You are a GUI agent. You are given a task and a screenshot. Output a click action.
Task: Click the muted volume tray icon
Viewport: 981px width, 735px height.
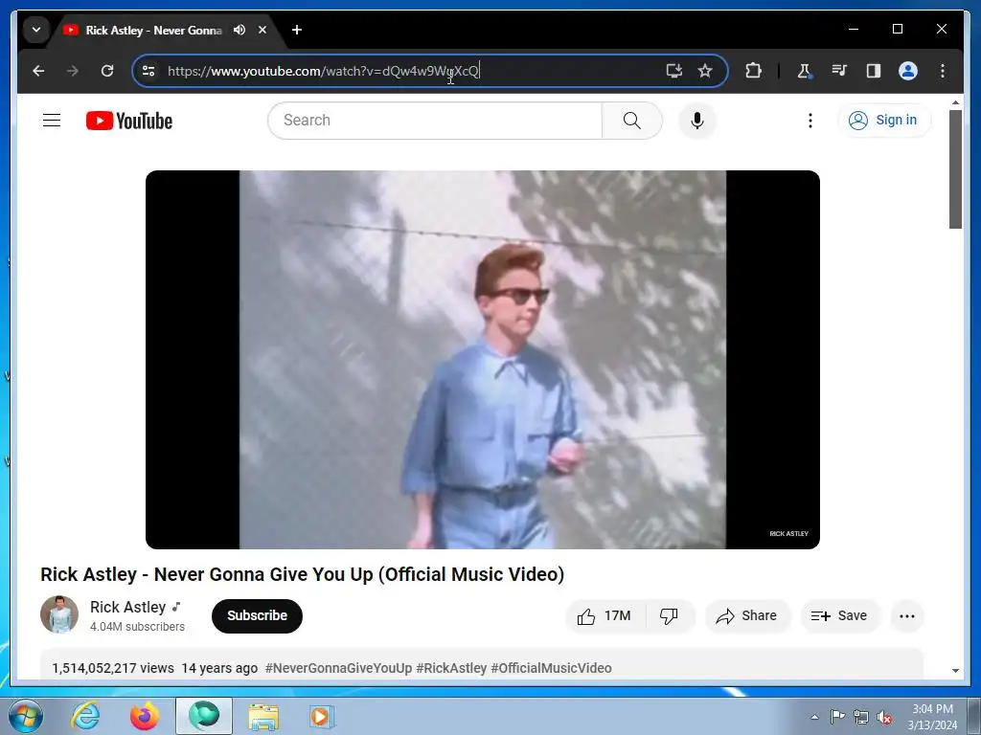click(x=884, y=717)
